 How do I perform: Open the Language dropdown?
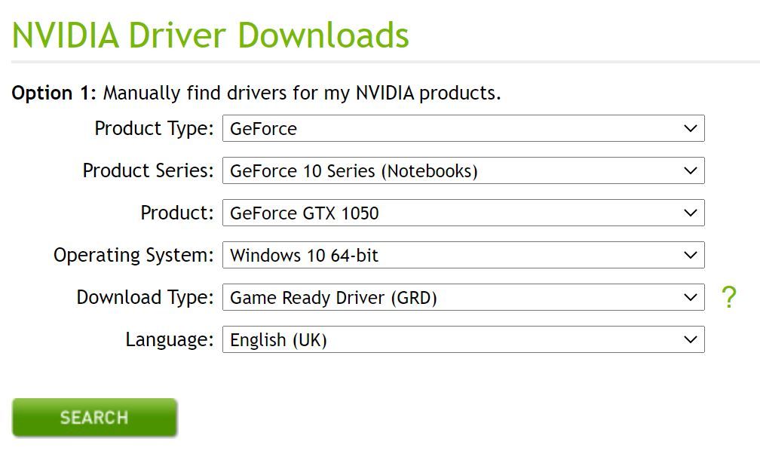[x=464, y=339]
